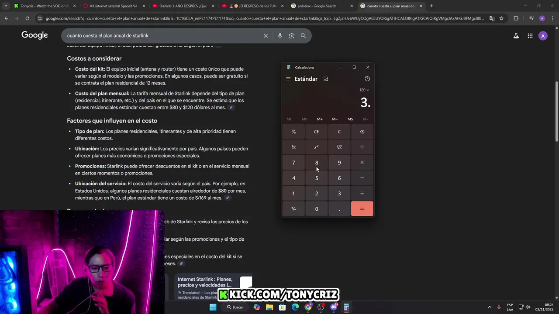The height and width of the screenshot is (314, 559).
Task: Show hidden system tray icons chevron
Action: 489,307
